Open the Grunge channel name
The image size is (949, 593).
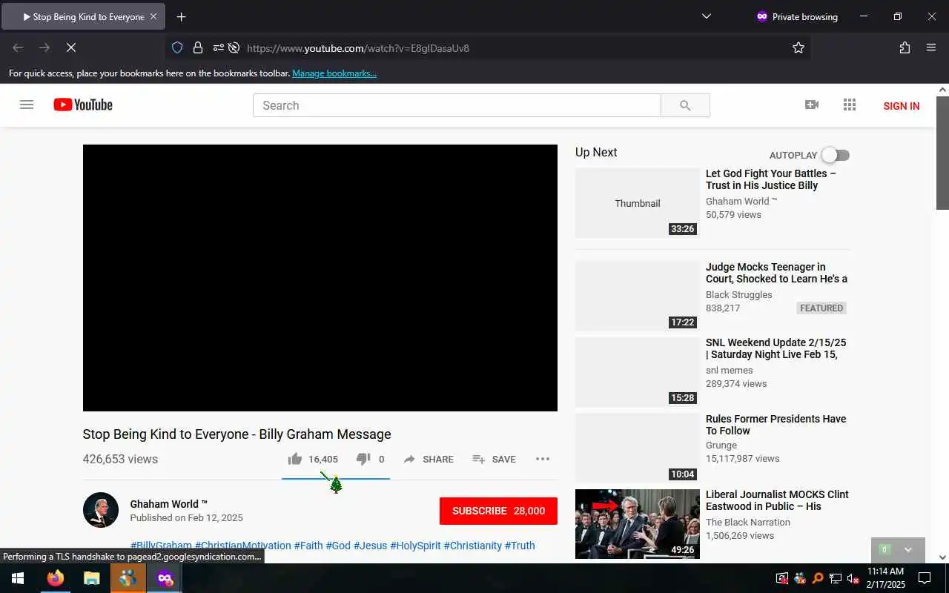tap(721, 445)
